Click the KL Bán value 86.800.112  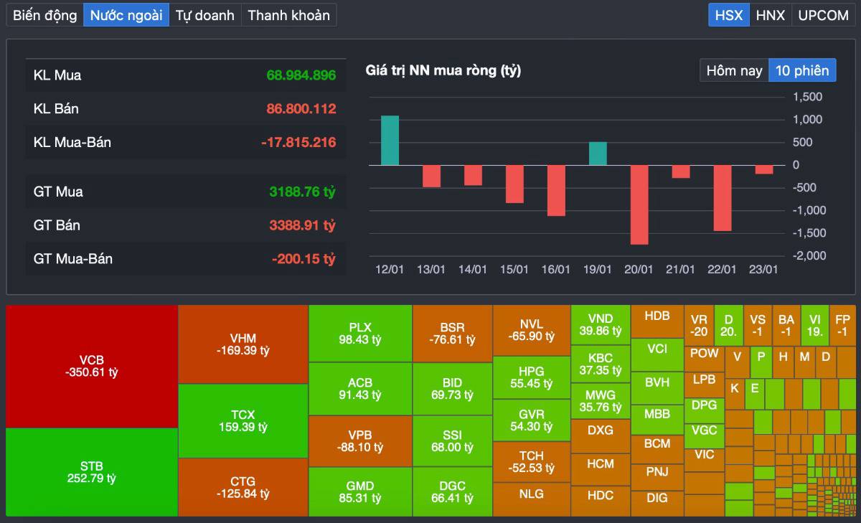tap(301, 109)
